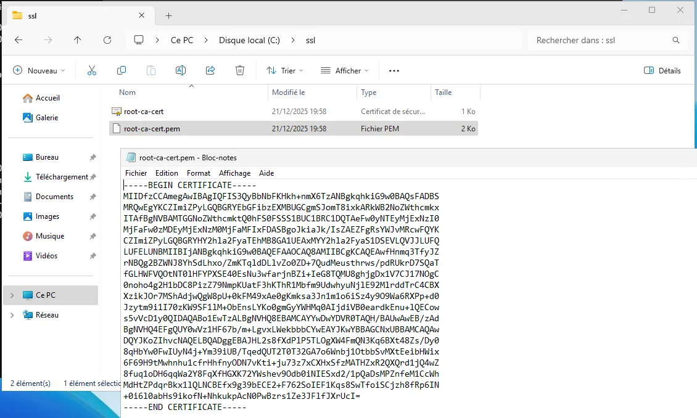Open the Afficher view dropdown

(344, 71)
